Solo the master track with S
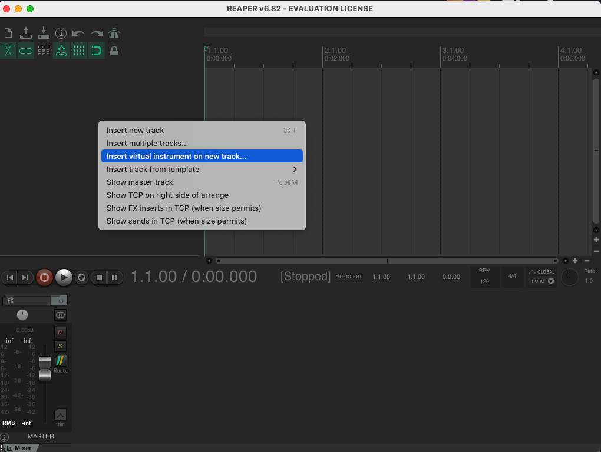The width and height of the screenshot is (601, 452). coord(60,346)
